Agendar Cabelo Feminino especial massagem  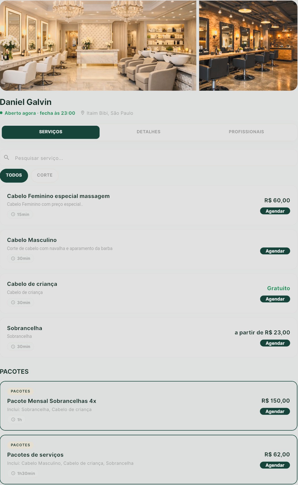(275, 211)
